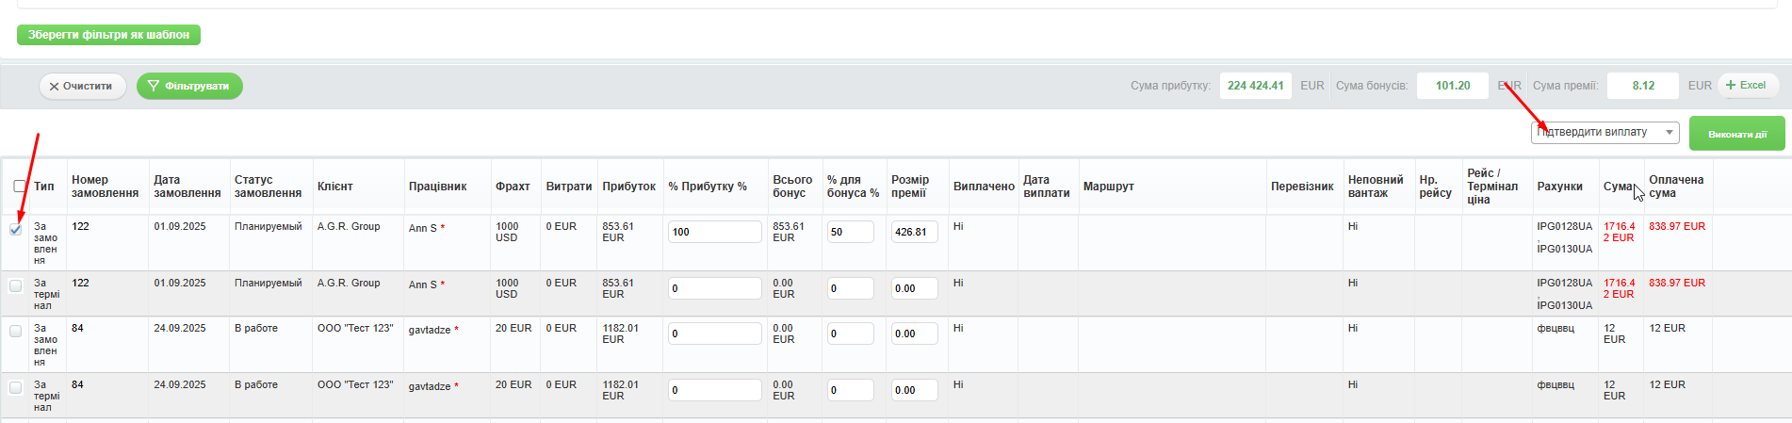1792x423 pixels.
Task: Check the first order 84 row checkbox
Action: coord(16,331)
